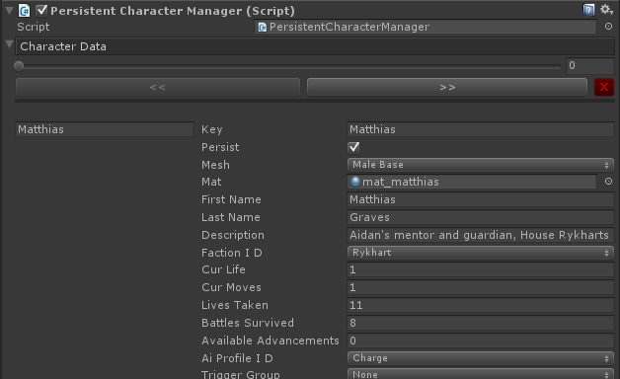Go to previous character with << button
Screen dimensions: 620x379
tap(158, 87)
